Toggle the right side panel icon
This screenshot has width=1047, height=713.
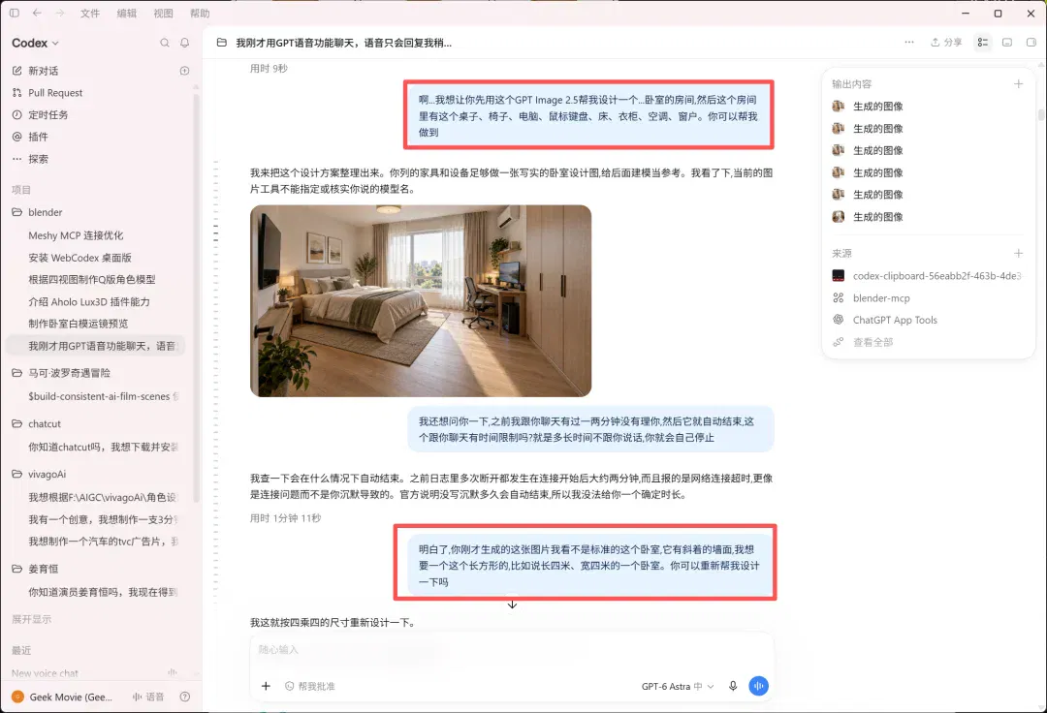pyautogui.click(x=1031, y=42)
